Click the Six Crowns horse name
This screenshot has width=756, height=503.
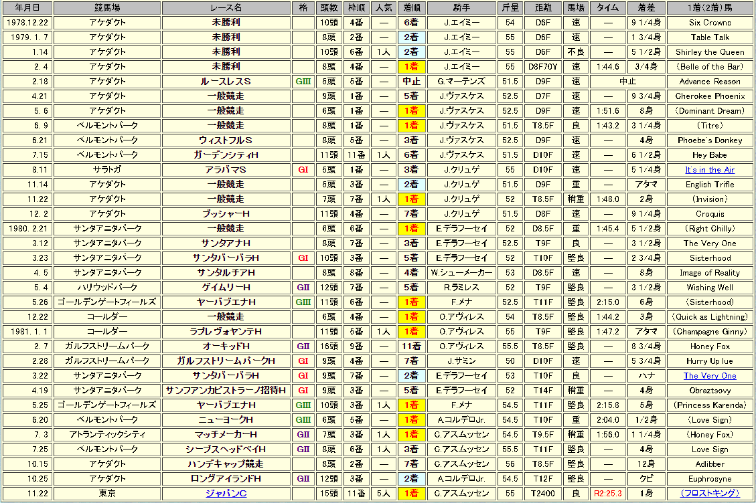(x=710, y=23)
